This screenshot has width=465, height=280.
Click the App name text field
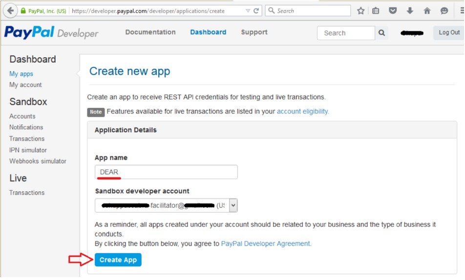coord(166,172)
